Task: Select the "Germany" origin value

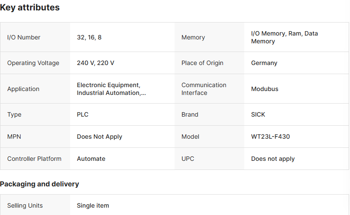Action: click(x=264, y=63)
